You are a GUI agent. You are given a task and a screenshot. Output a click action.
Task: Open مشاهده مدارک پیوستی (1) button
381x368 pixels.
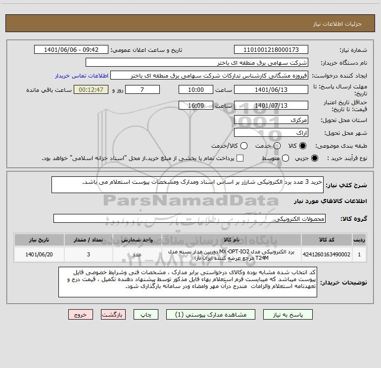click(211, 315)
